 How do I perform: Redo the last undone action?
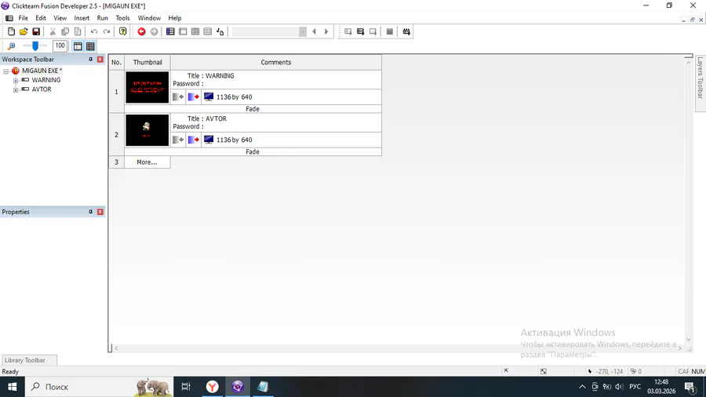tap(107, 31)
